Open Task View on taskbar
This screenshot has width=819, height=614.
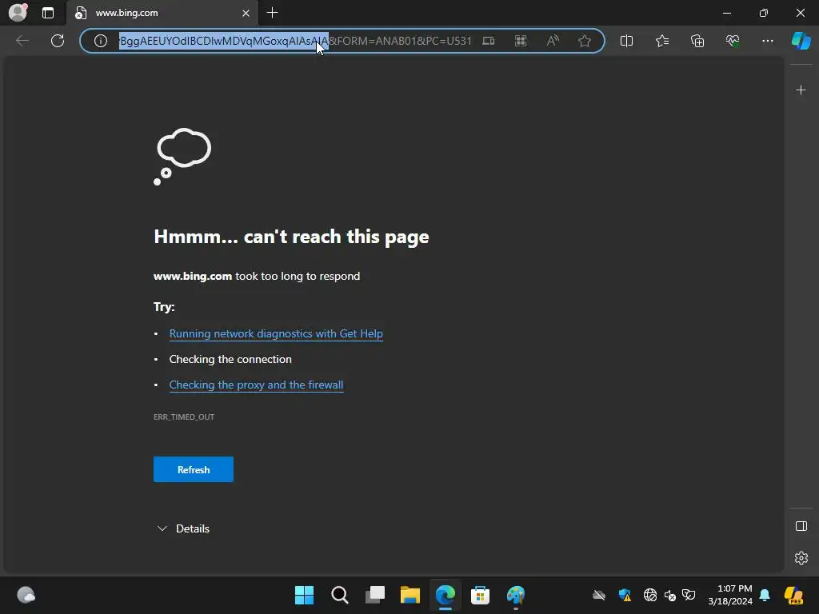click(x=374, y=595)
